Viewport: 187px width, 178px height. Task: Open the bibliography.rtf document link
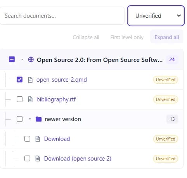click(x=56, y=99)
